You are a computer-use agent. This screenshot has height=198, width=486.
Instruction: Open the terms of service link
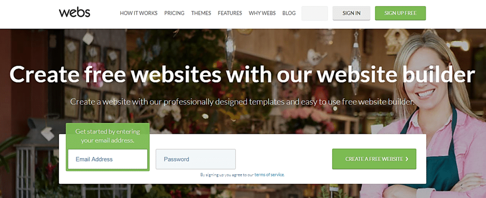[270, 175]
